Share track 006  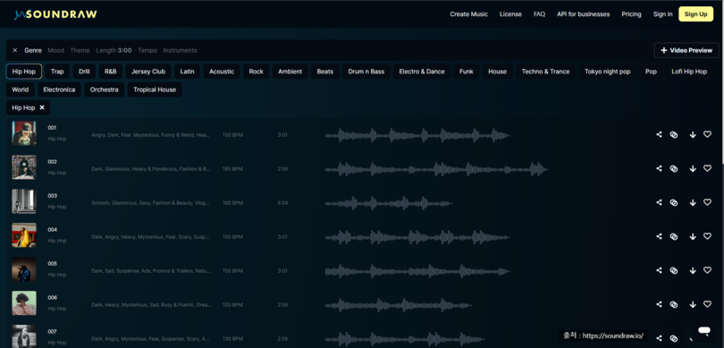pyautogui.click(x=659, y=304)
